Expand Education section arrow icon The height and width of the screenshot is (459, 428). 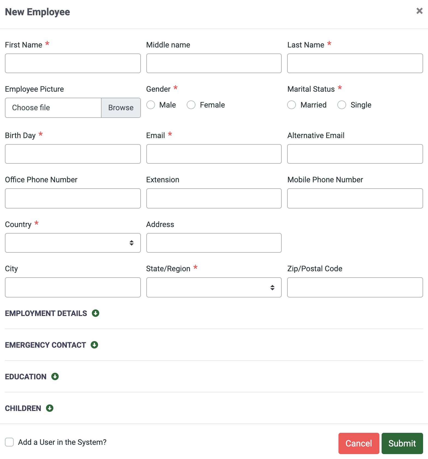click(55, 376)
